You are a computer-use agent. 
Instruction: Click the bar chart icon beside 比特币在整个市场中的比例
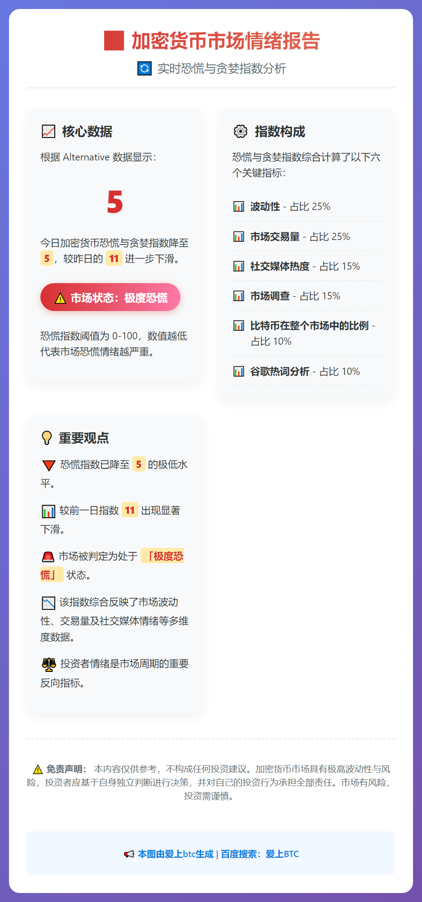[x=239, y=325]
